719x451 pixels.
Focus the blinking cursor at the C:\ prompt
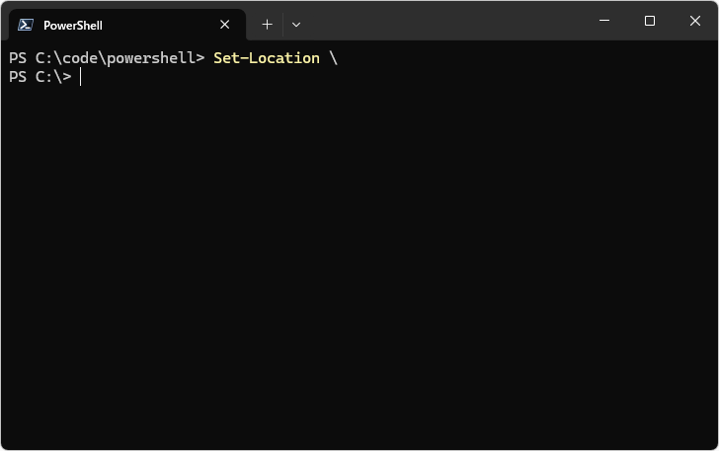pyautogui.click(x=81, y=77)
